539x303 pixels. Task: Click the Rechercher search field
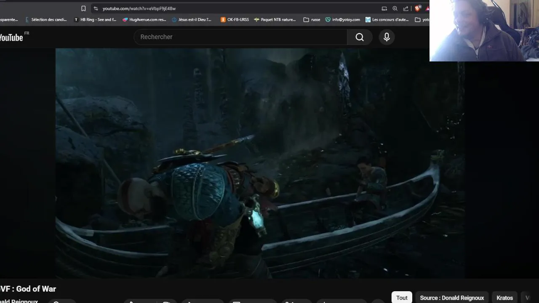coord(240,37)
